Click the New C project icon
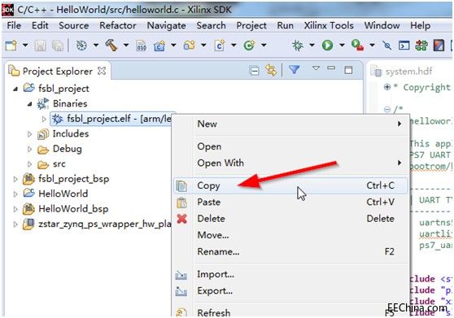This screenshot has width=454, height=318. click(159, 46)
